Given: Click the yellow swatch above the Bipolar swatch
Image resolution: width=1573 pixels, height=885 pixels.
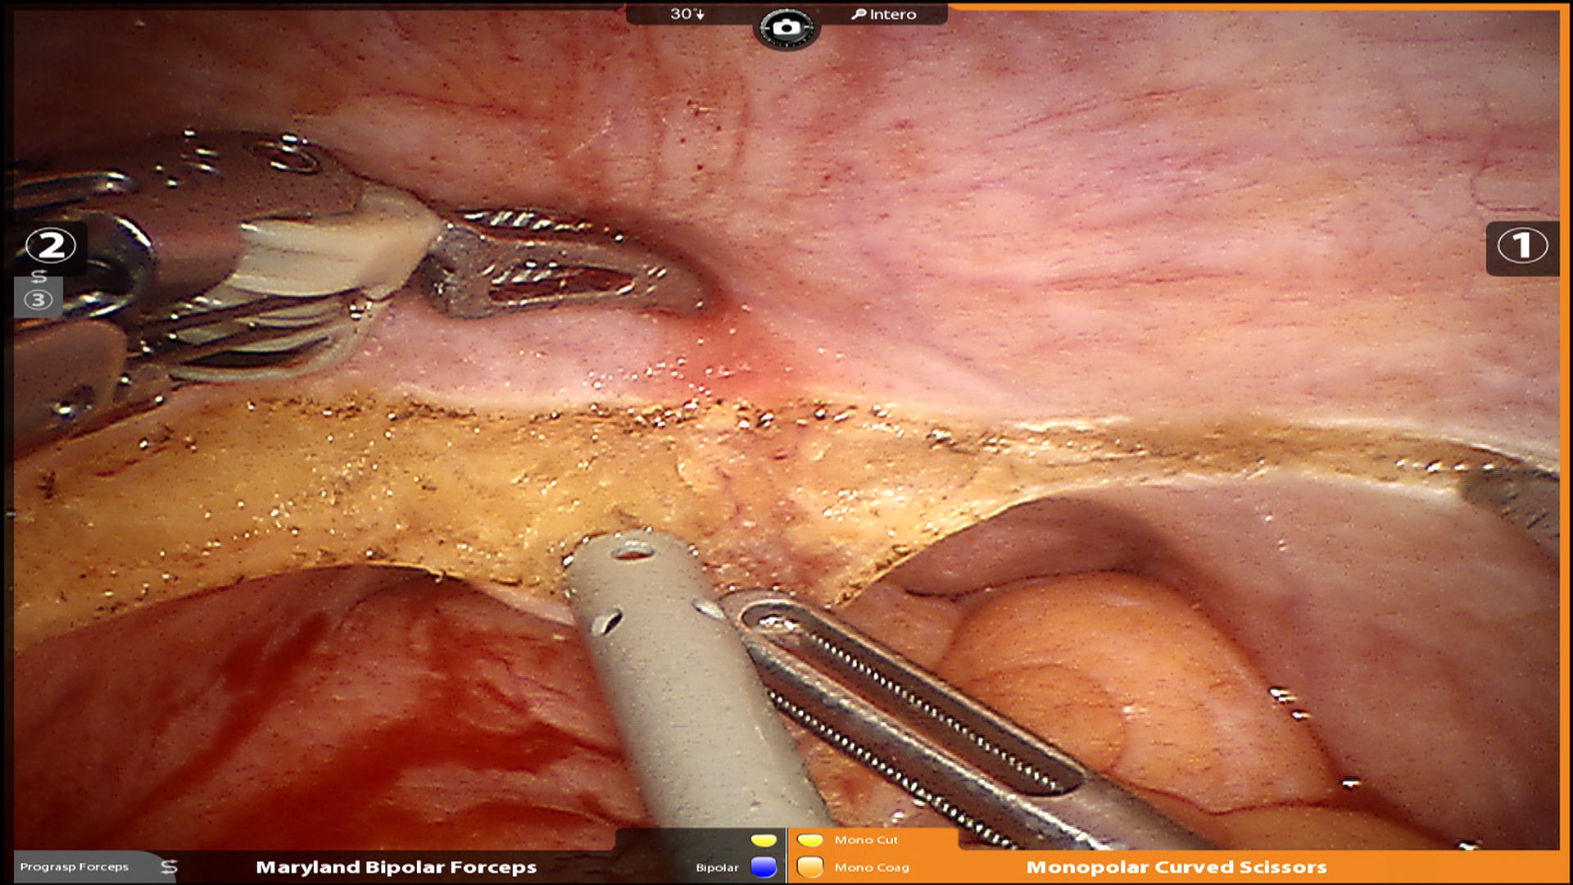Looking at the screenshot, I should (764, 840).
